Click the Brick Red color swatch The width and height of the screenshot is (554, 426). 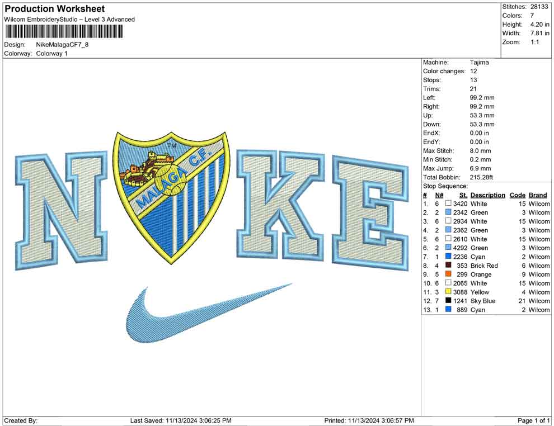[448, 265]
